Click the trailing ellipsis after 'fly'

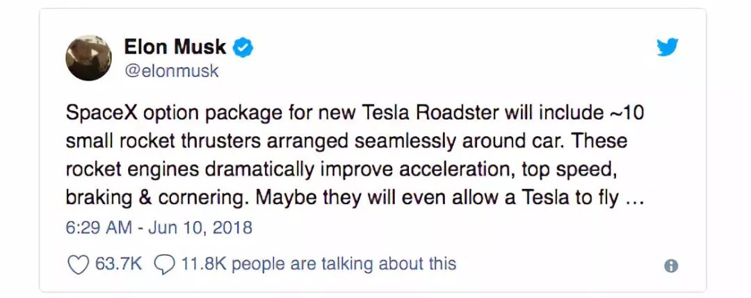[633, 199]
